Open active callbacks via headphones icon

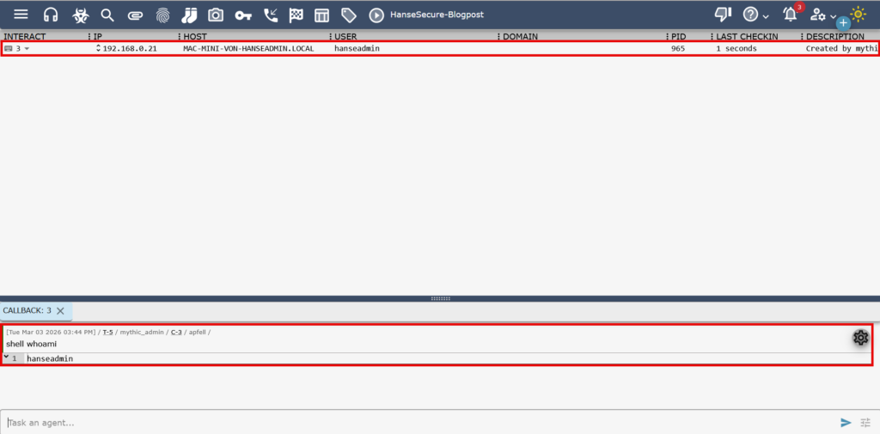(x=51, y=15)
